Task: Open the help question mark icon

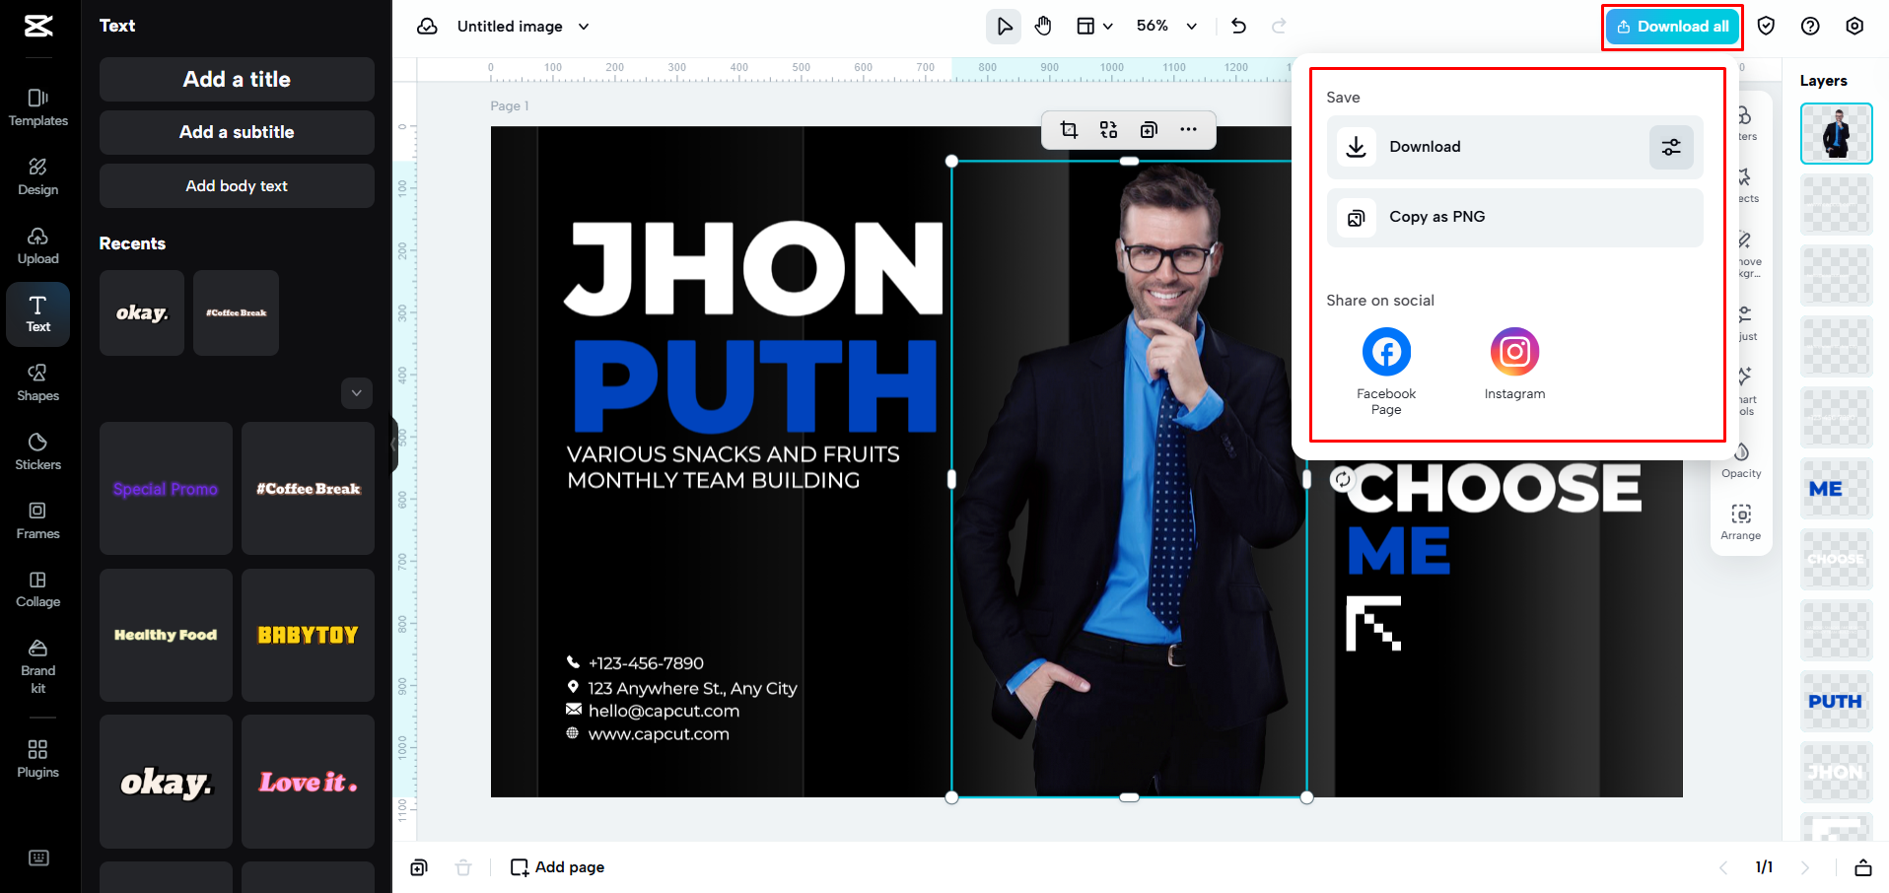Action: [x=1810, y=27]
